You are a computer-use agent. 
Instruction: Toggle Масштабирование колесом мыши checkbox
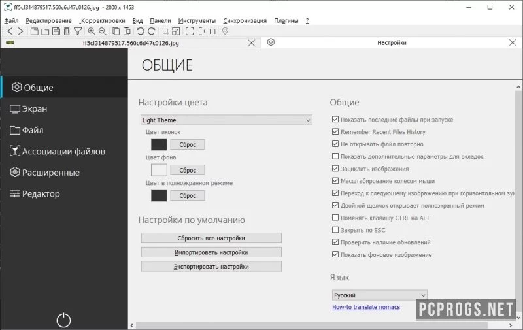point(335,180)
